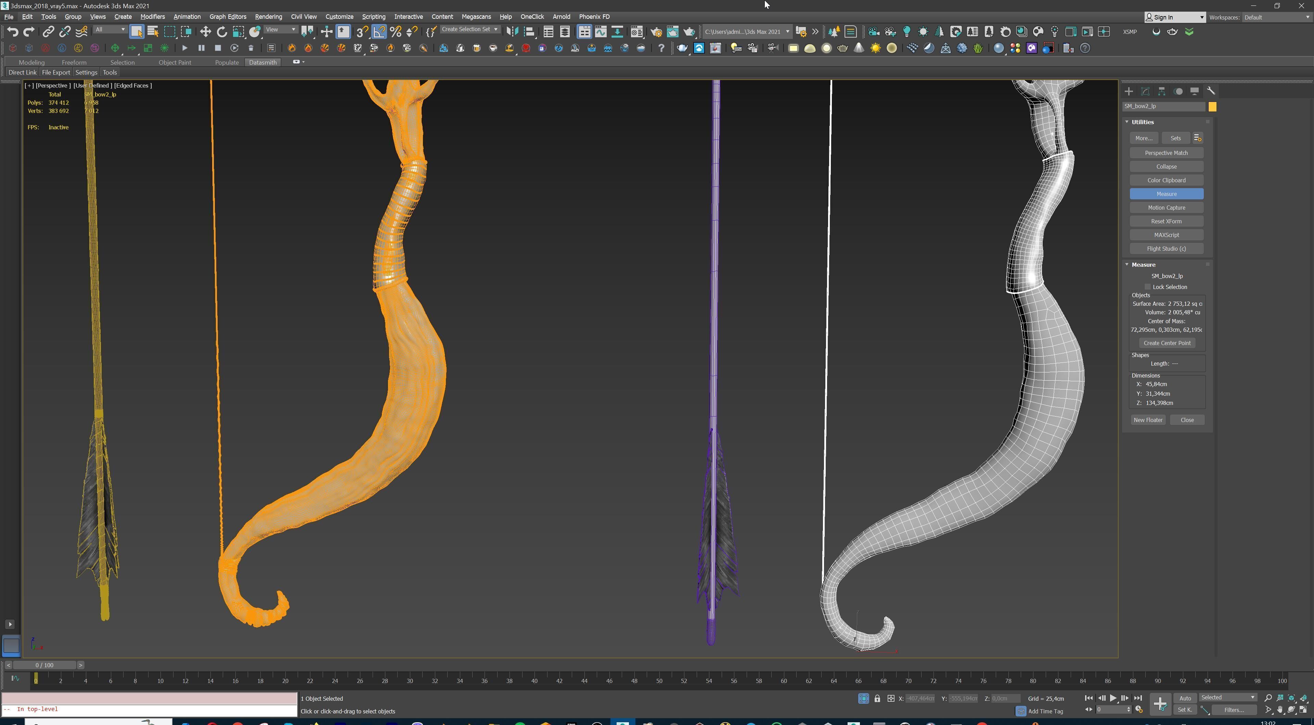Click the object name field SM_bow2_lp
The height and width of the screenshot is (725, 1314).
click(1163, 106)
